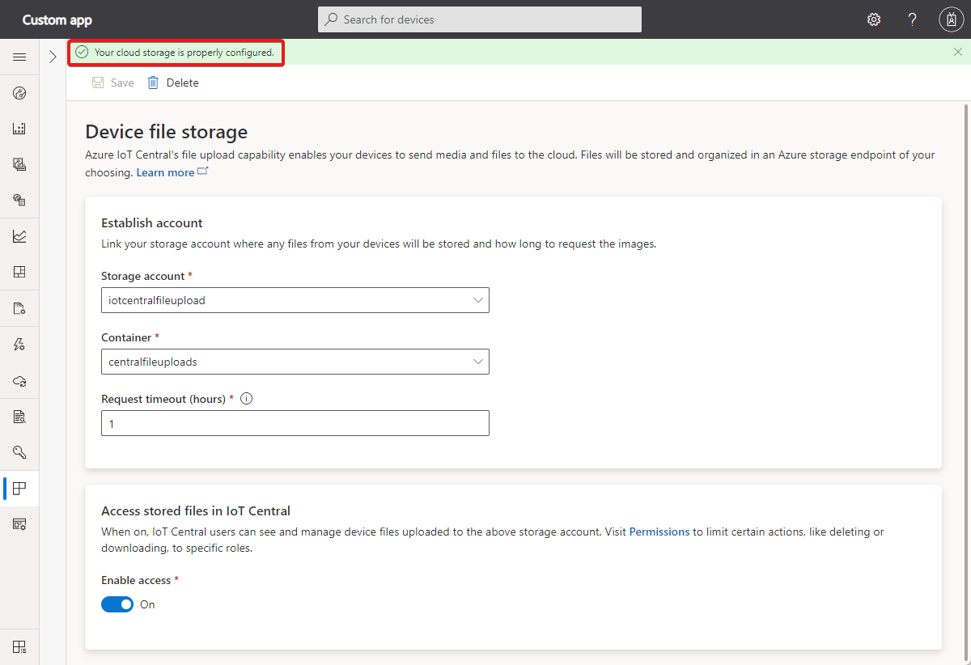Click the line chart data explorer icon in sidebar
The height and width of the screenshot is (665, 971).
click(19, 236)
